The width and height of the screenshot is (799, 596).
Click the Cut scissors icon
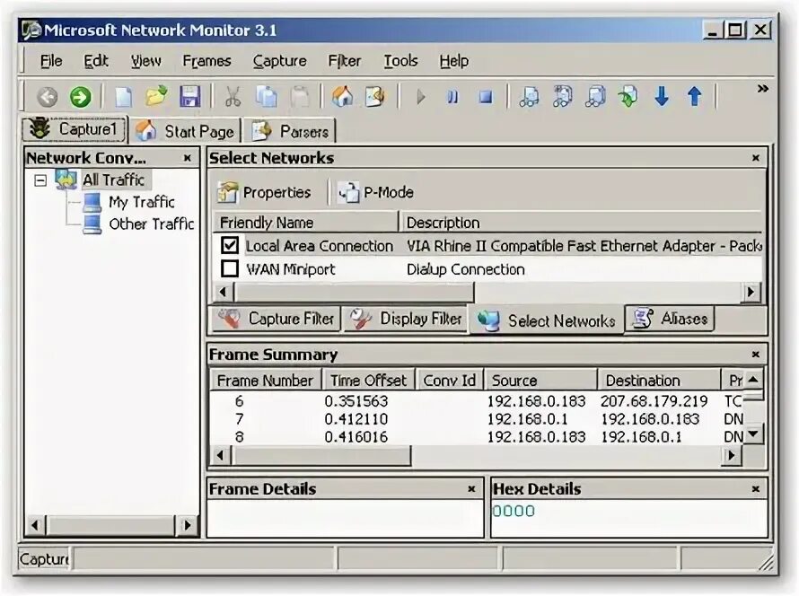[233, 96]
